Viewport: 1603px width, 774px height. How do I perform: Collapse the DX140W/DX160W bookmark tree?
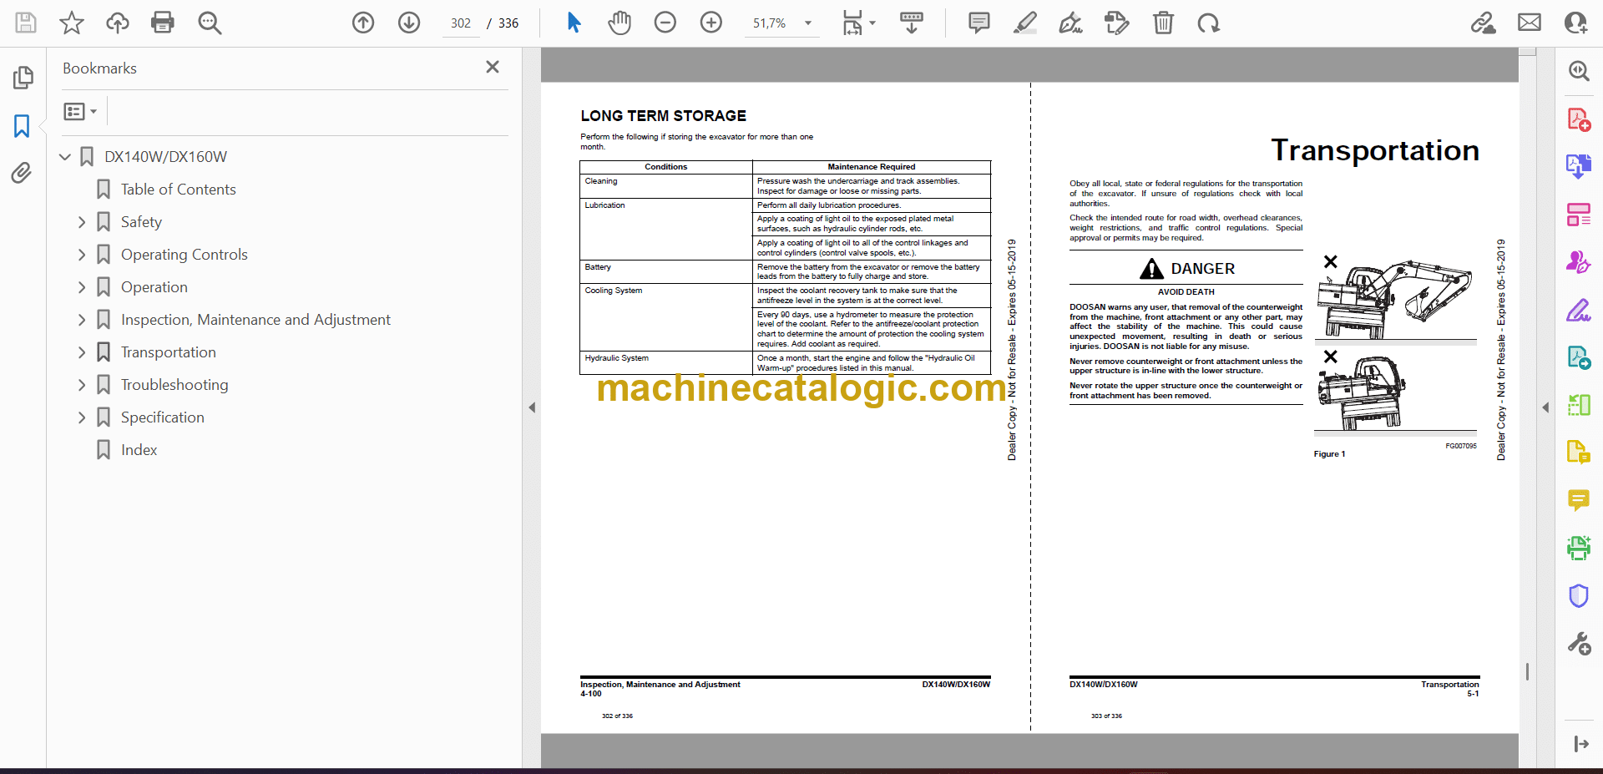tap(65, 157)
